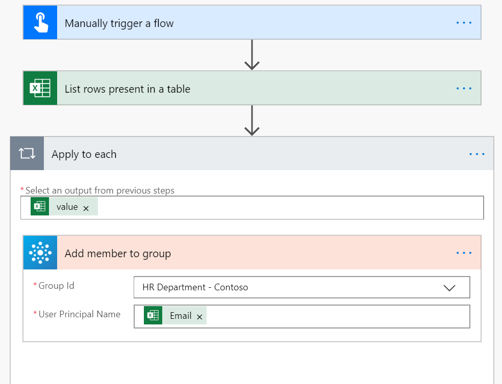502x384 pixels.
Task: Insert a step between trigger and List rows
Action: tap(252, 55)
